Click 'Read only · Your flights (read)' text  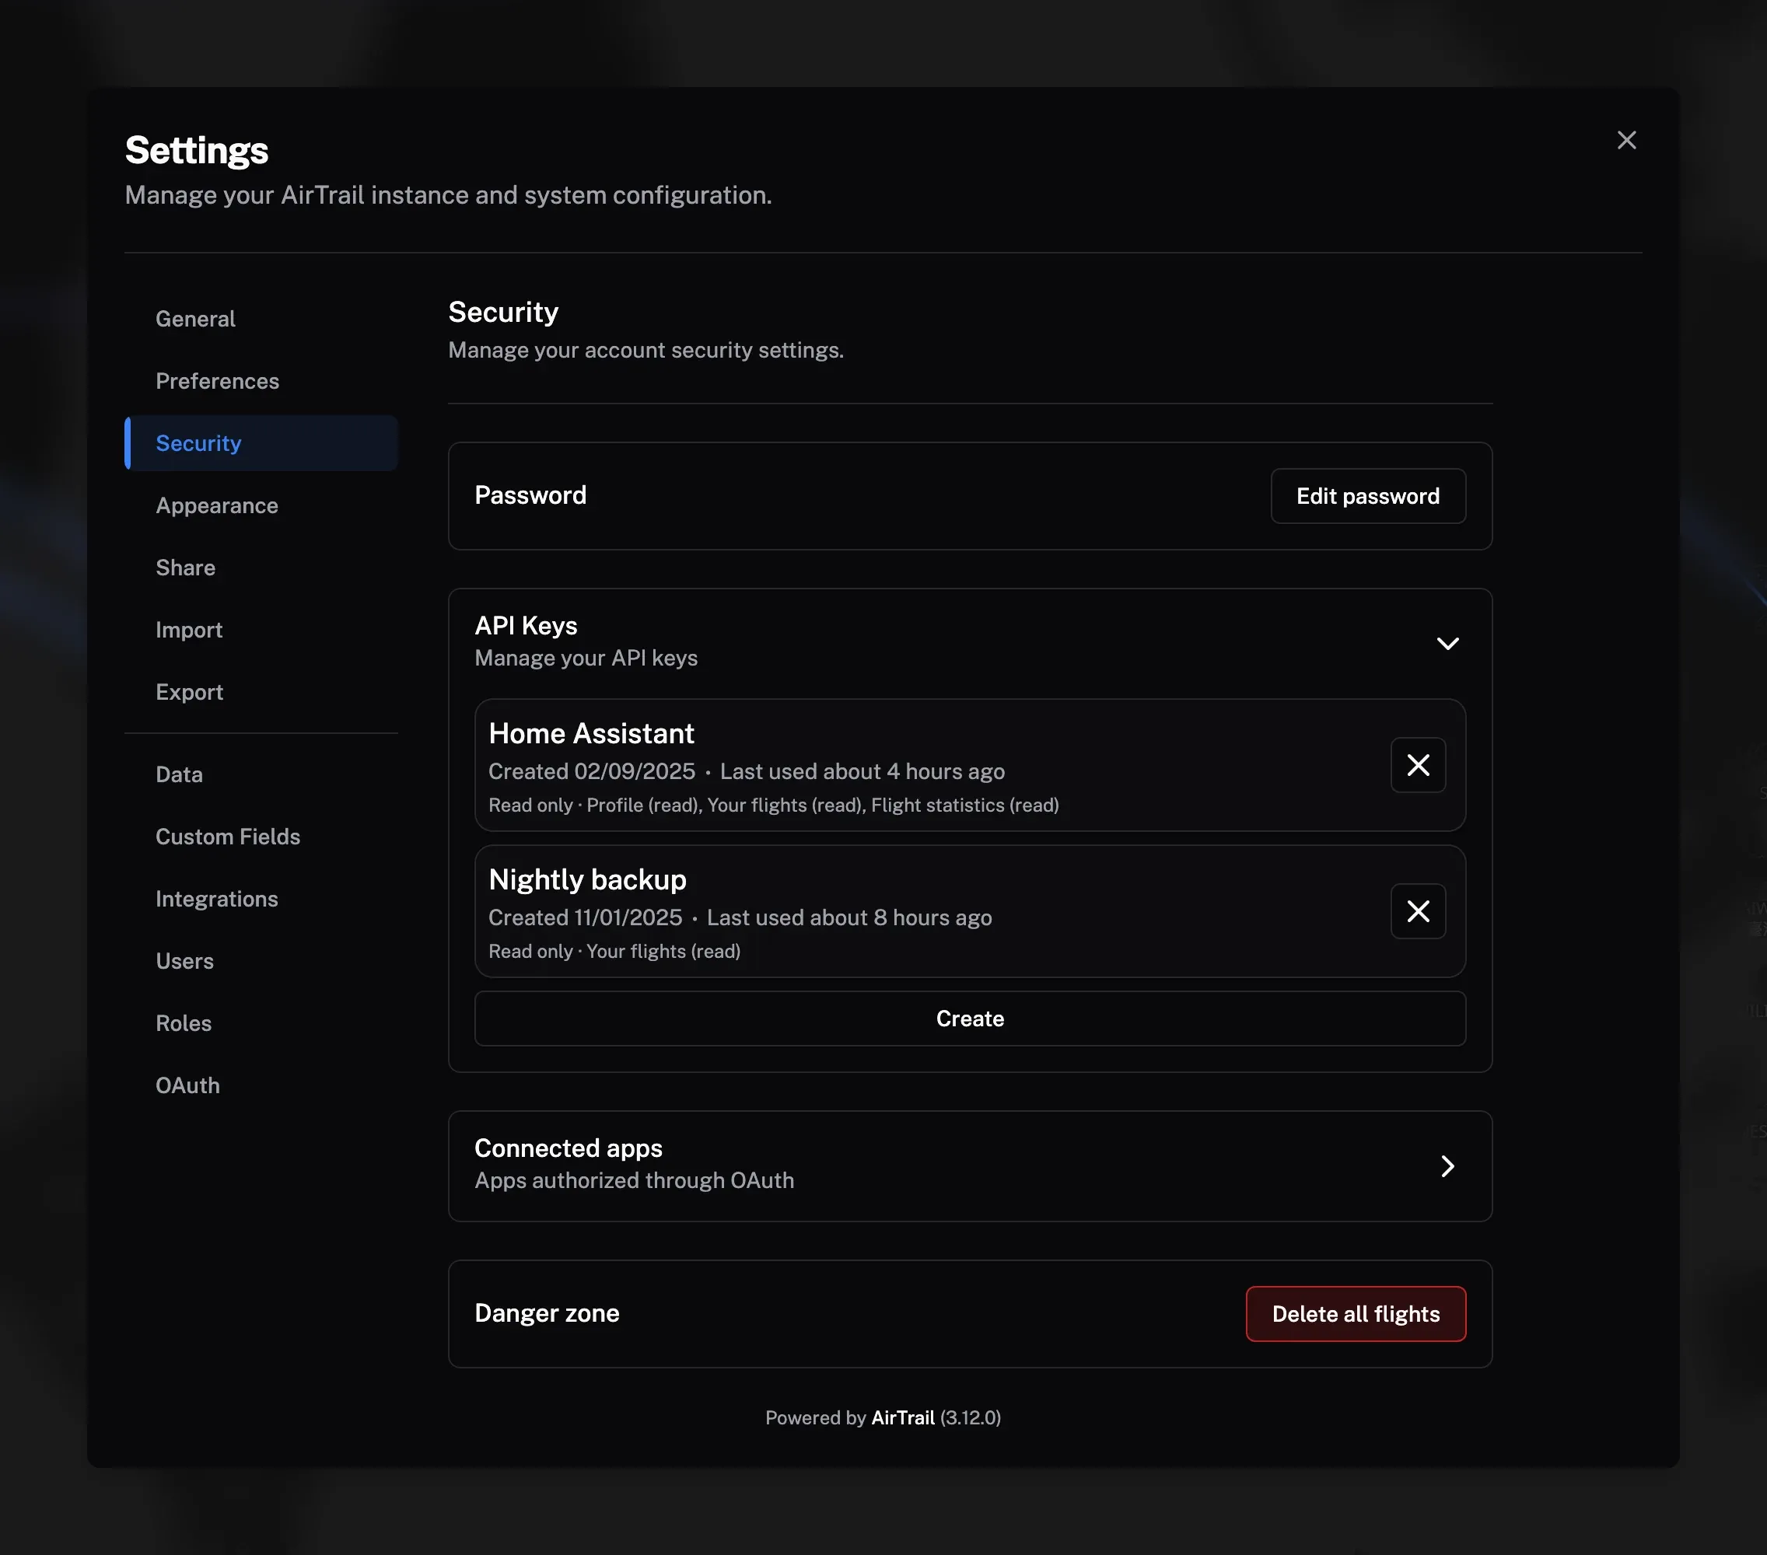(x=614, y=952)
